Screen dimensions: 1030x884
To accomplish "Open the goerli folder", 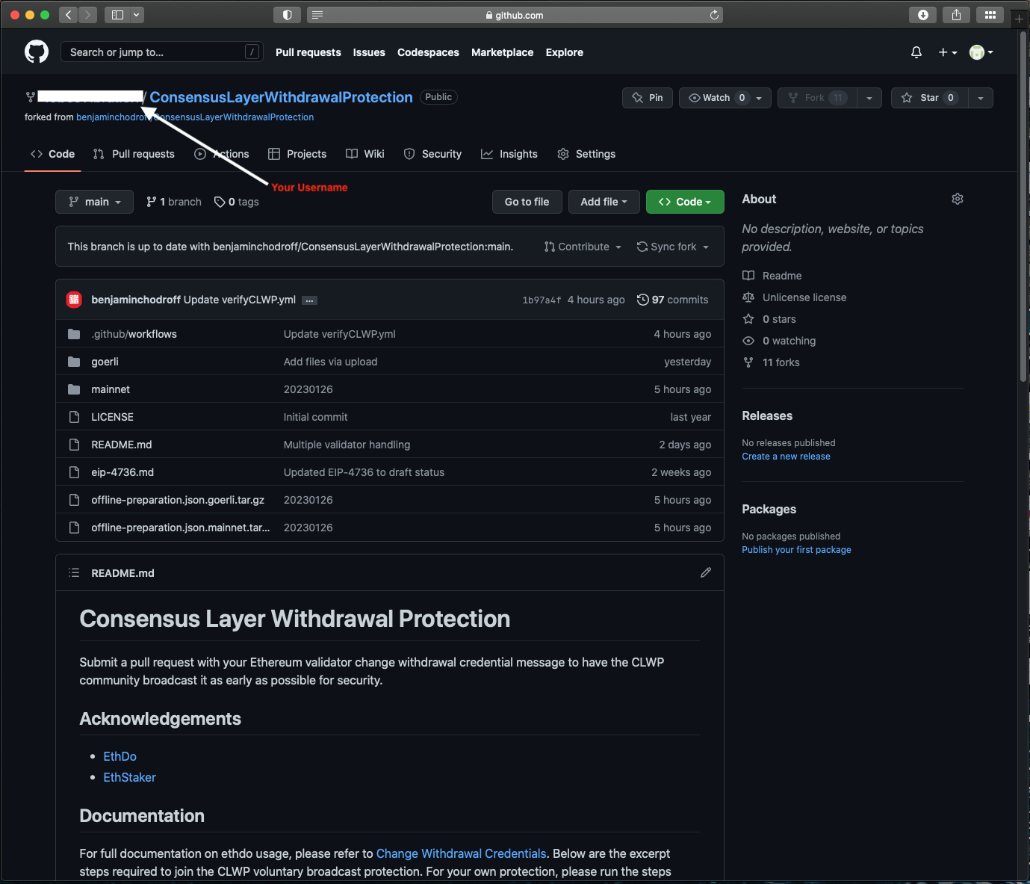I will pos(105,362).
